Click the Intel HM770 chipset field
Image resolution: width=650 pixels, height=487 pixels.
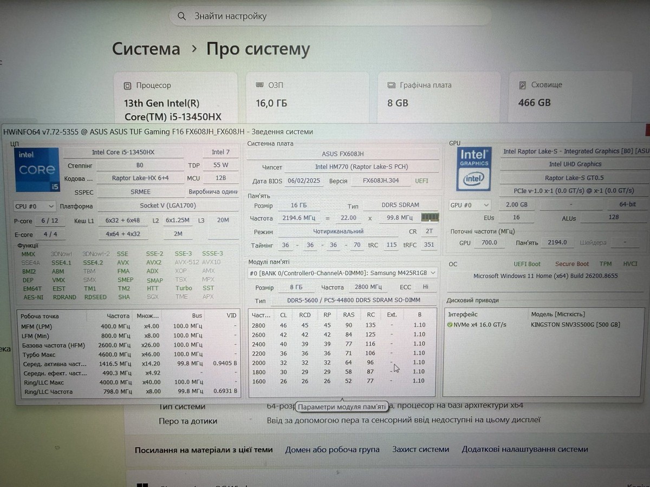coord(362,167)
